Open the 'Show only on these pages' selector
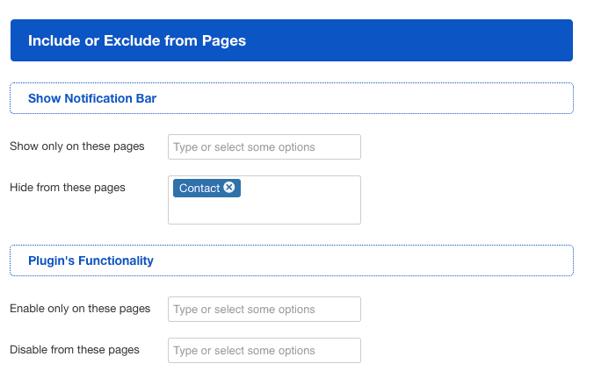The height and width of the screenshot is (378, 594). pos(264,147)
